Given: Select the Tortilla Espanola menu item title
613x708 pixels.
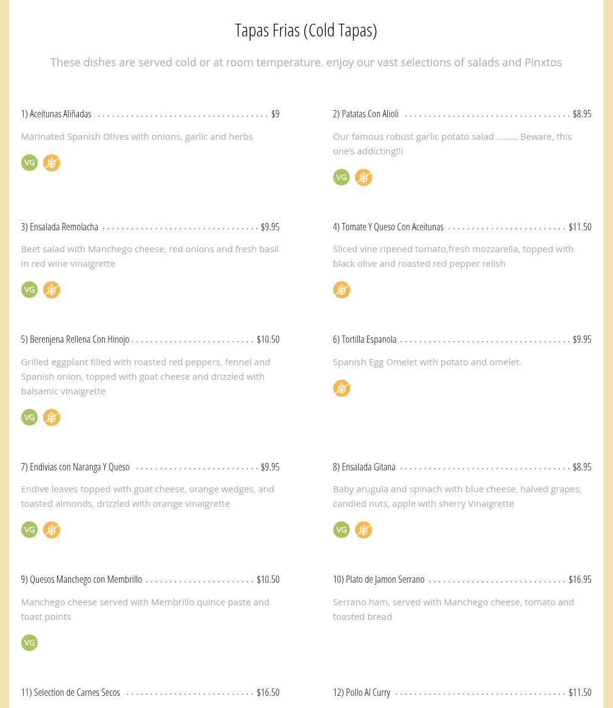Looking at the screenshot, I should [x=365, y=339].
